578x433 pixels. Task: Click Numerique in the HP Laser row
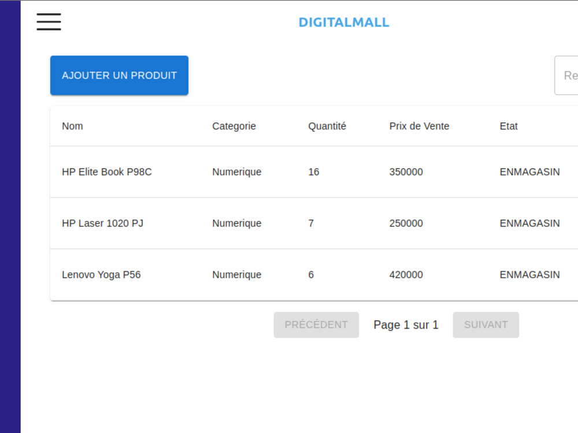click(236, 223)
